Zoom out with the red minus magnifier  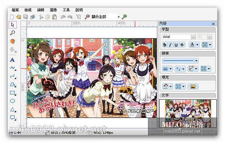pyautogui.click(x=87, y=17)
